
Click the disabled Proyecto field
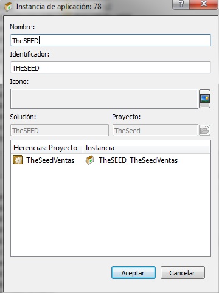155,130
